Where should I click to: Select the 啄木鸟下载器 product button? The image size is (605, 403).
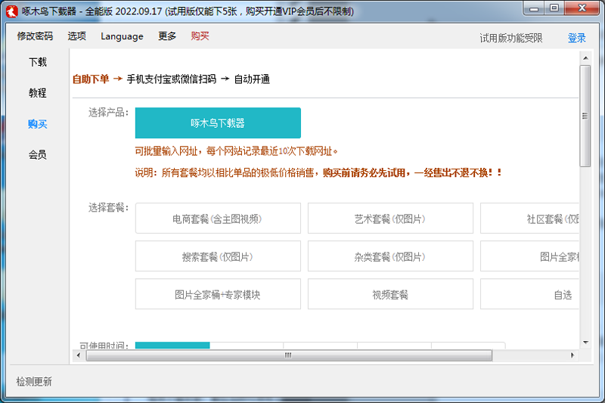click(x=218, y=122)
